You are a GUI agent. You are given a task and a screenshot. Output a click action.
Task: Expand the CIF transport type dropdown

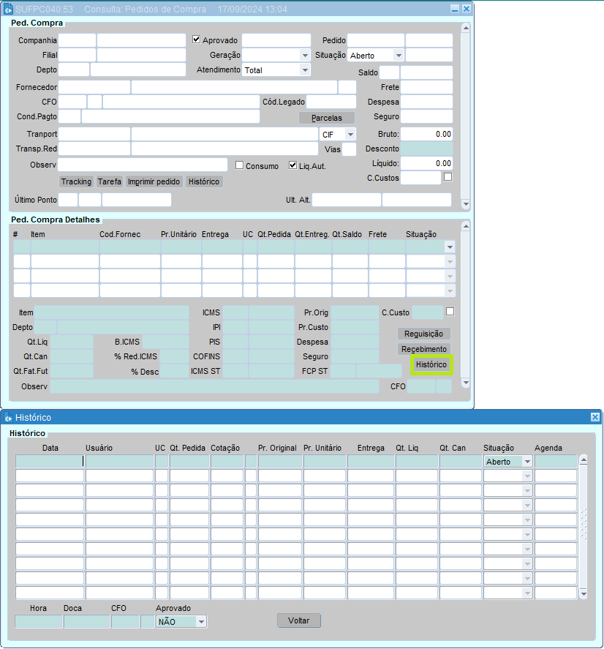(350, 135)
